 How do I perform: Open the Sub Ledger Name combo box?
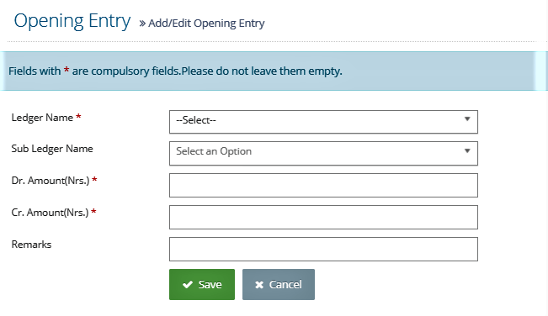click(323, 153)
